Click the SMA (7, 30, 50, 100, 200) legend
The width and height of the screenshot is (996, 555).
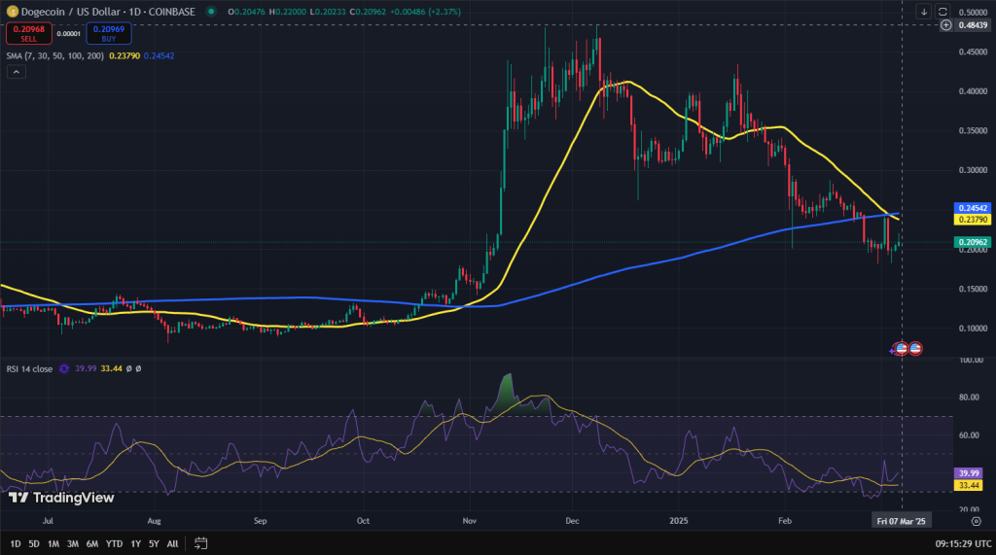point(55,55)
